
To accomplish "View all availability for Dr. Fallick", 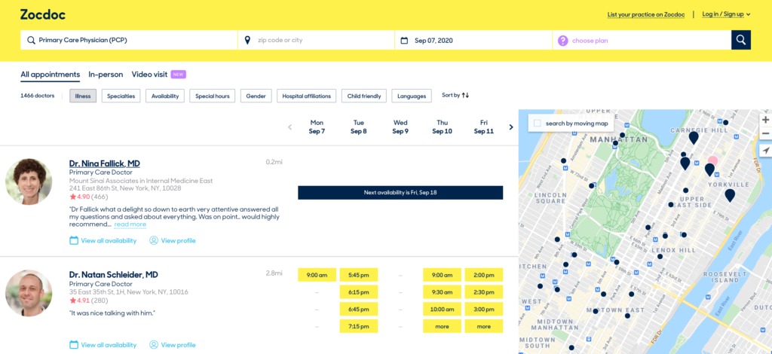I will pos(103,240).
